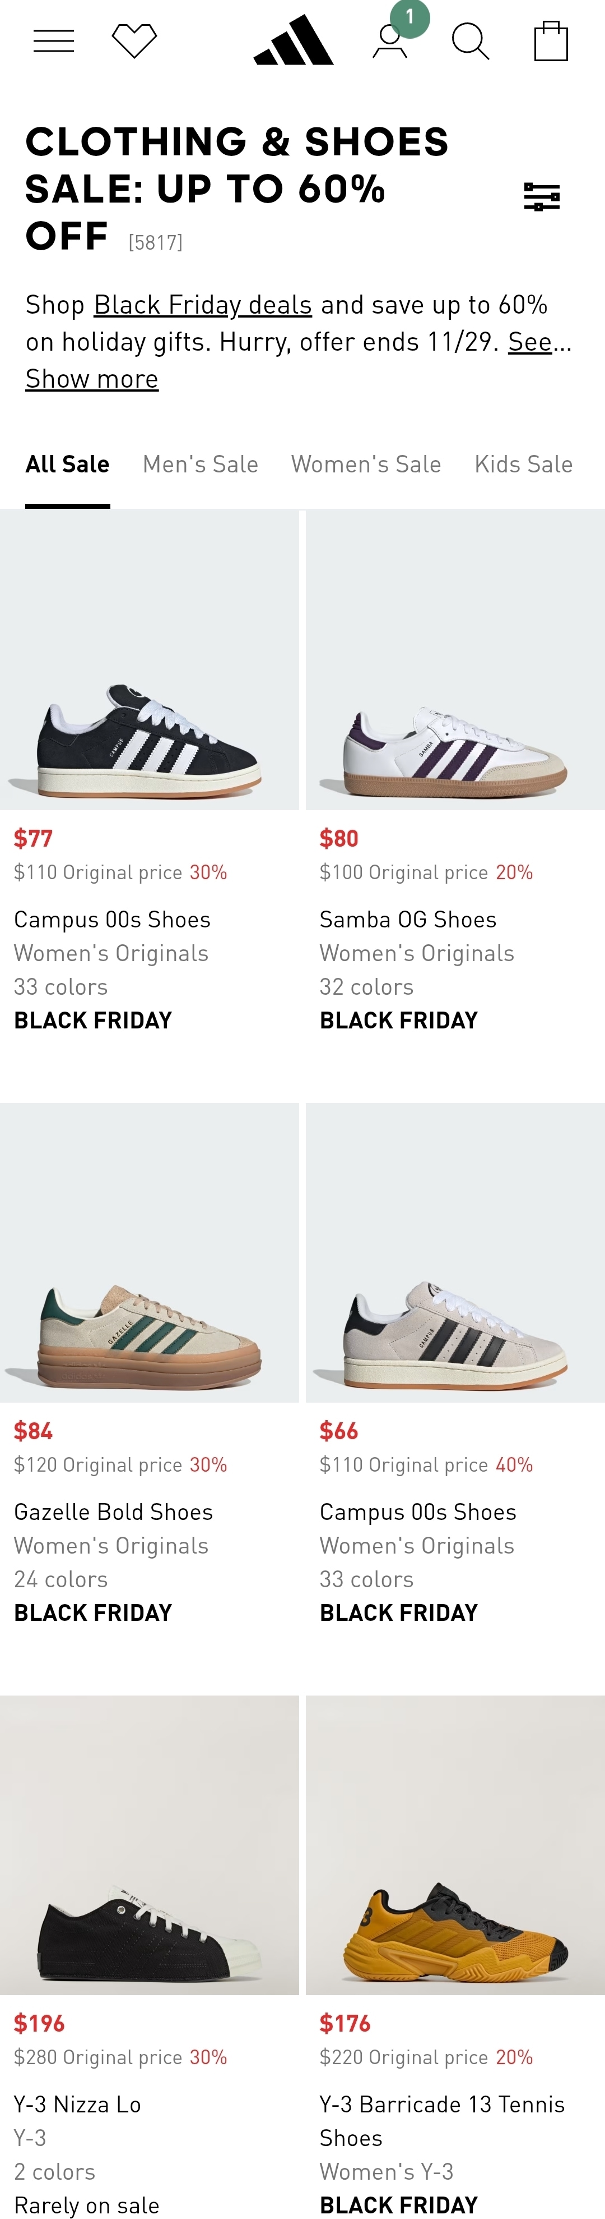
Task: Open the filter and sort icon
Action: 541,196
